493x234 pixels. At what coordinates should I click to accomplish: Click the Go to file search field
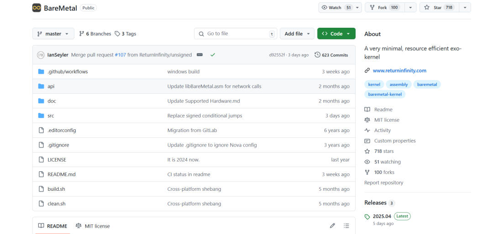pos(236,34)
